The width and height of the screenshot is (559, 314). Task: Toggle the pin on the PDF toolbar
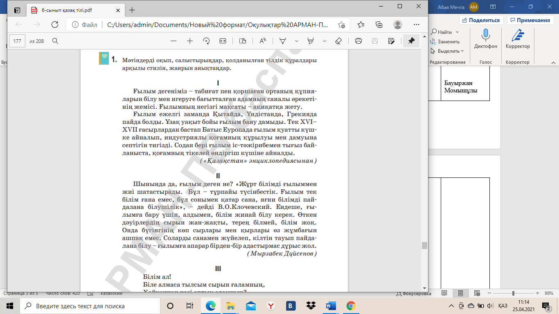411,41
